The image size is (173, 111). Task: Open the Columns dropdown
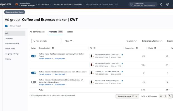tap(131, 41)
